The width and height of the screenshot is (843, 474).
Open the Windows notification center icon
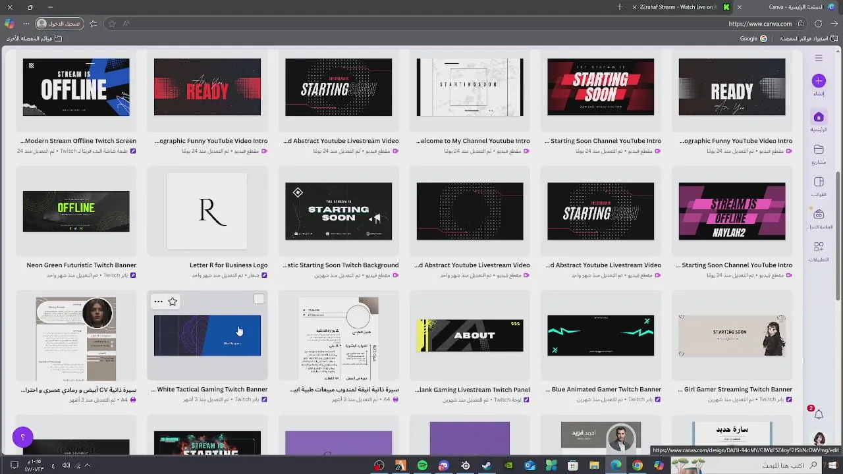point(14,465)
